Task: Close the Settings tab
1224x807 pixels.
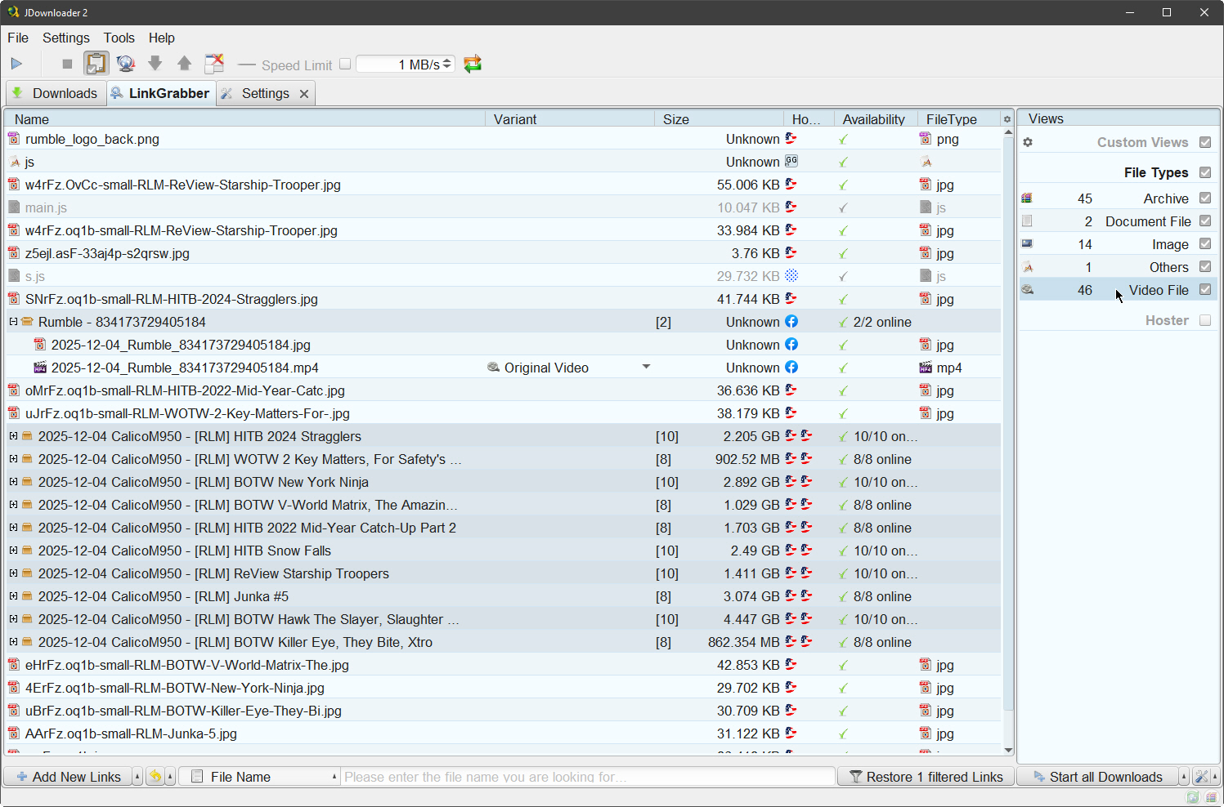Action: (x=304, y=94)
